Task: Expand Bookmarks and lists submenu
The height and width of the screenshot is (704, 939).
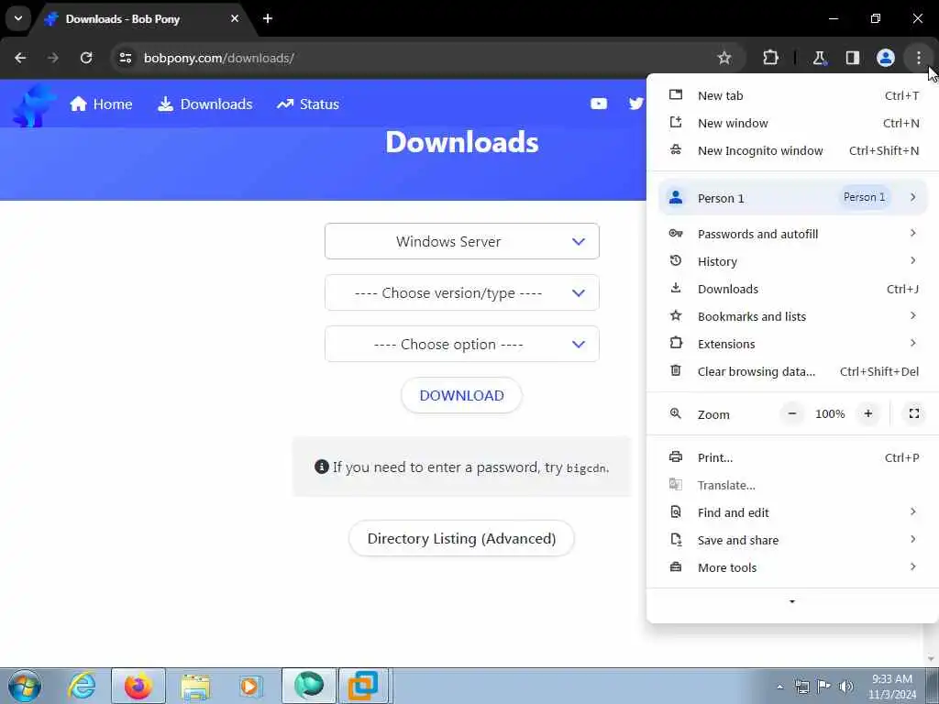Action: [x=792, y=316]
